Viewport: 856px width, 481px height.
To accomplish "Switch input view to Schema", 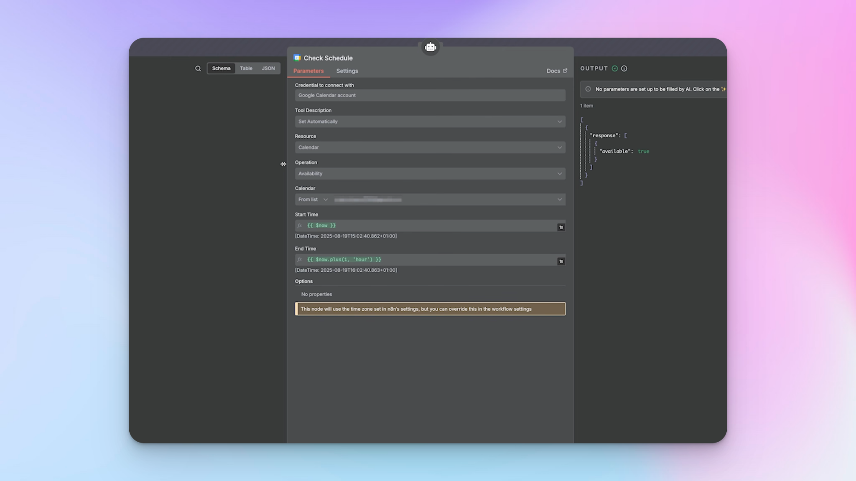I will click(x=221, y=68).
